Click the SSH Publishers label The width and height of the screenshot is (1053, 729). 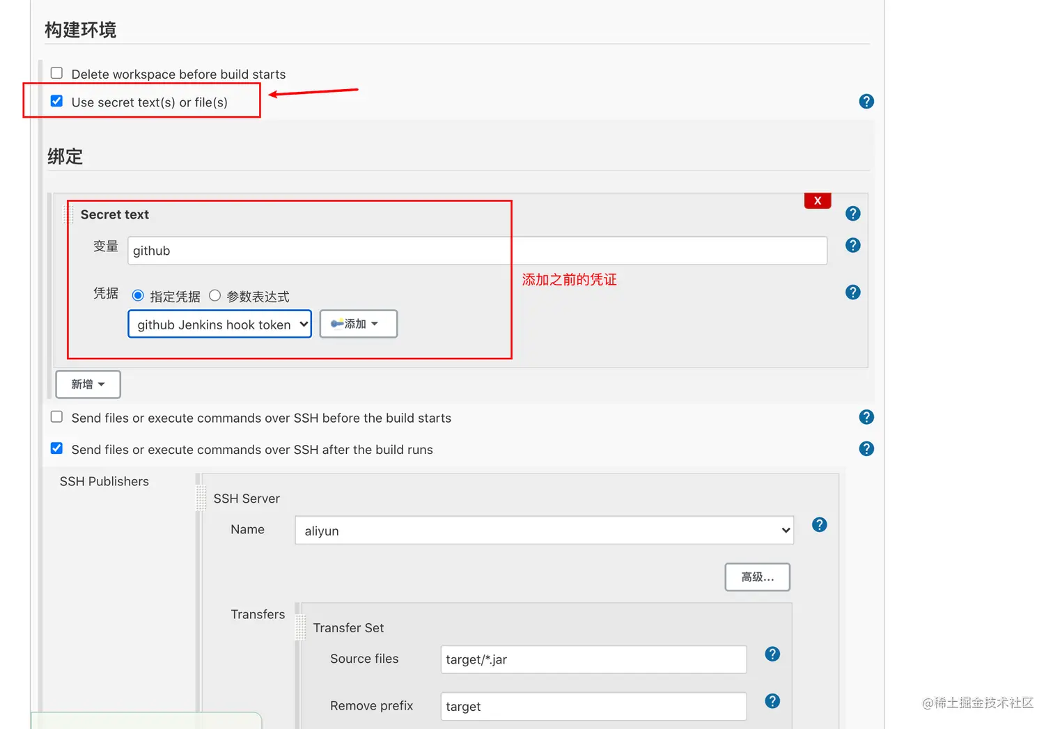104,481
